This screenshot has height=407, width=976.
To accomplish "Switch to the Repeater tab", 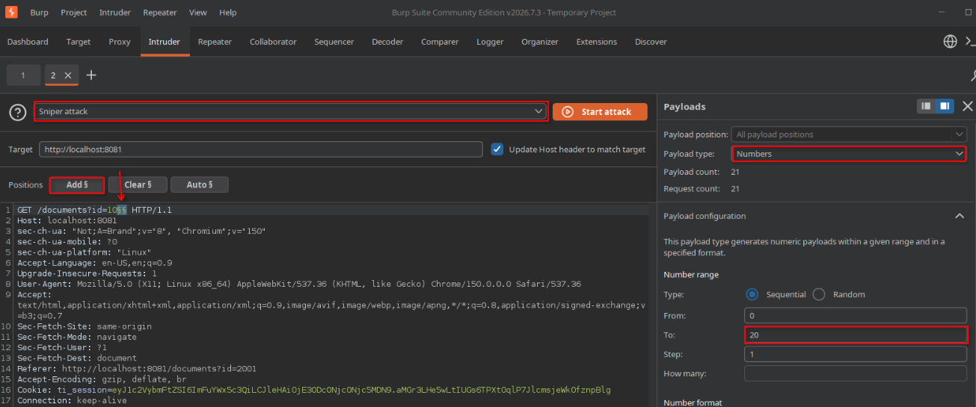I will click(x=215, y=42).
